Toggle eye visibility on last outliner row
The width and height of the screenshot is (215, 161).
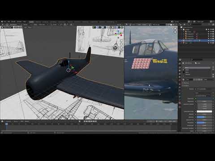coord(211,43)
